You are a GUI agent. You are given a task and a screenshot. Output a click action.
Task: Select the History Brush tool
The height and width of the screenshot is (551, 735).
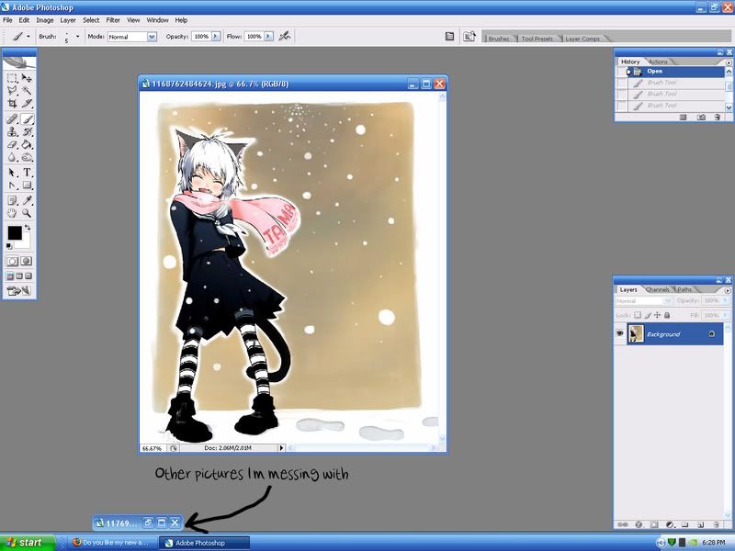[x=27, y=131]
